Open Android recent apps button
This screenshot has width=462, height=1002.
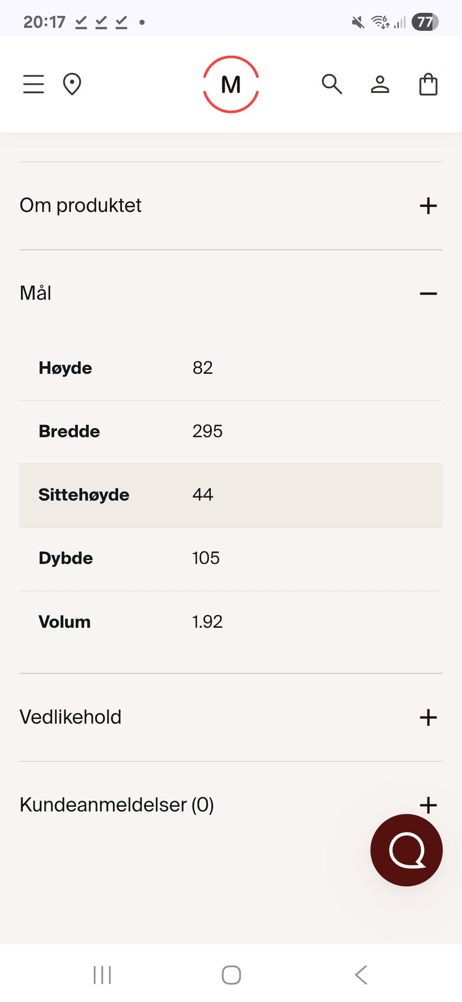click(x=102, y=975)
